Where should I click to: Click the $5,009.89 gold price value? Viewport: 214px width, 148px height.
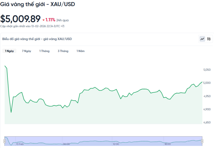20,19
